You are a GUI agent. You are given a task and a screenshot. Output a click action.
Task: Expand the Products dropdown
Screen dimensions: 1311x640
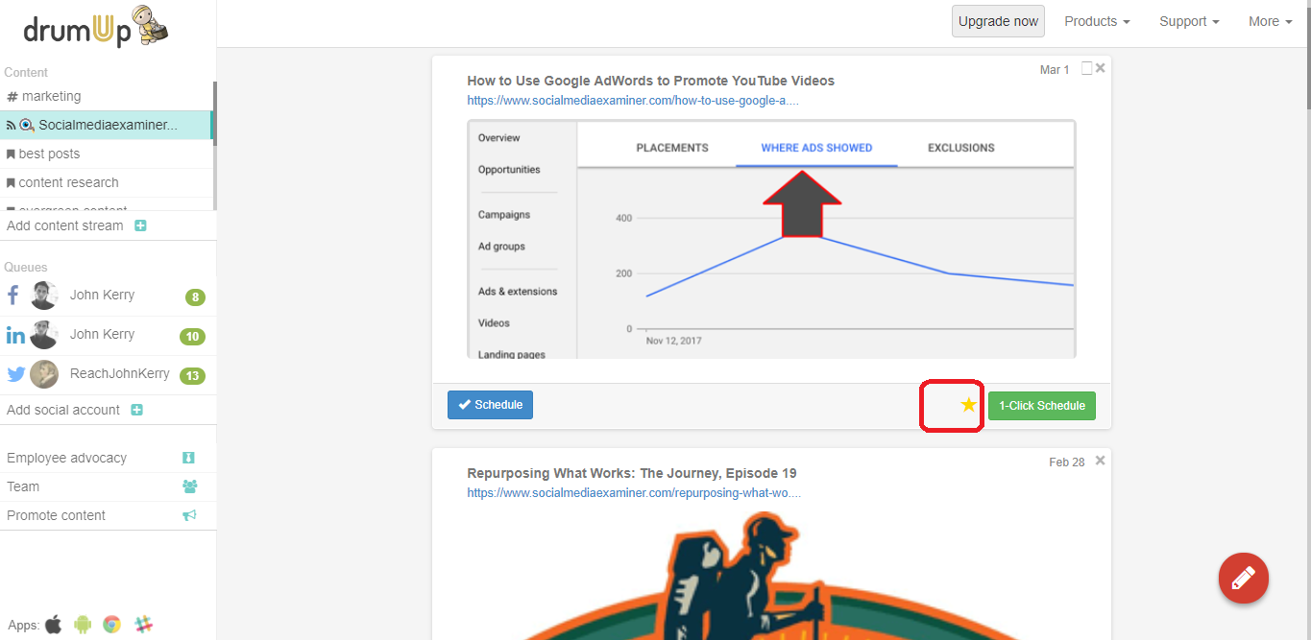tap(1097, 21)
